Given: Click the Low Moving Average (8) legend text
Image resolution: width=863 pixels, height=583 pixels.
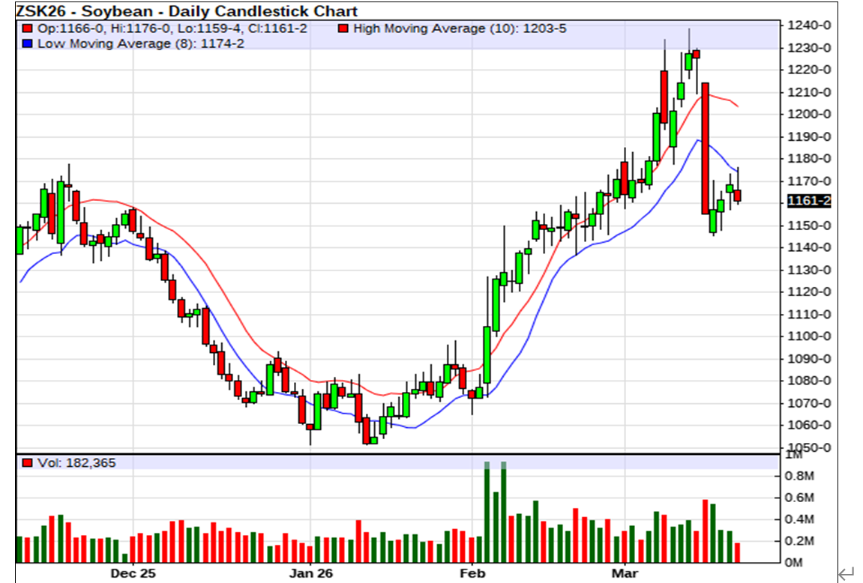Looking at the screenshot, I should pyautogui.click(x=140, y=43).
